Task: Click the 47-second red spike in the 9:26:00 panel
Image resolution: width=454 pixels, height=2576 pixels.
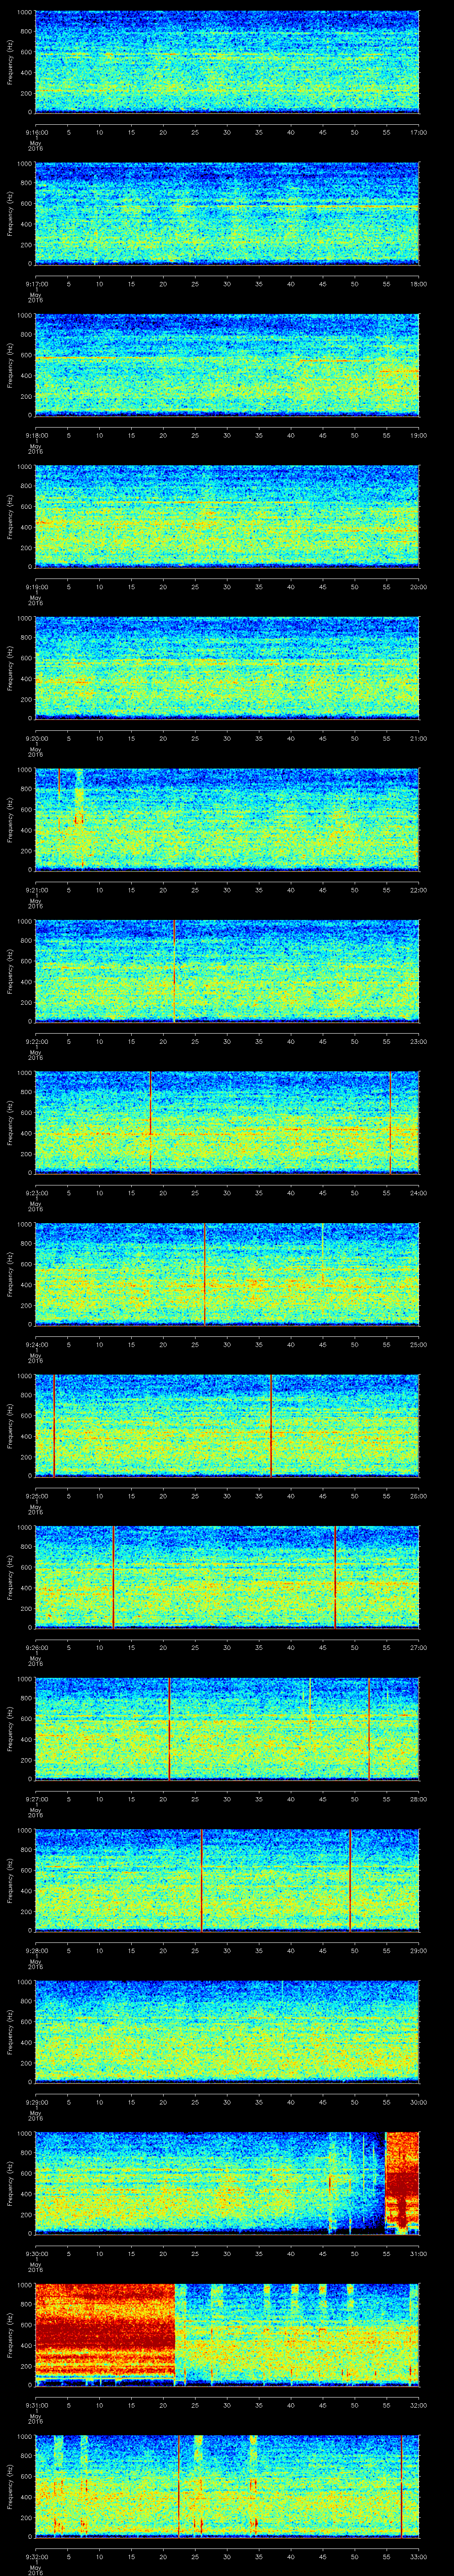Action: coord(335,1577)
